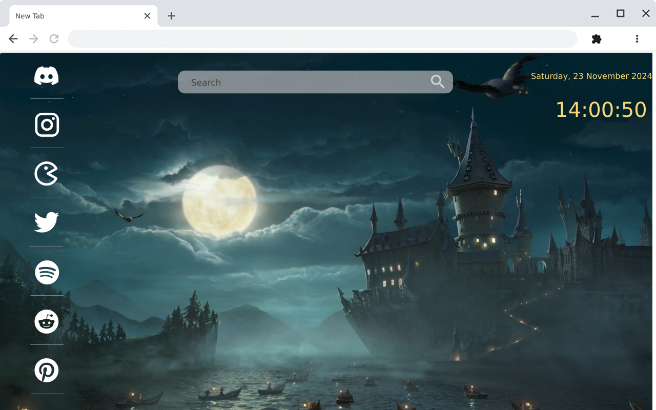656x410 pixels.
Task: Open the Instagram shortcut icon
Action: (x=47, y=125)
